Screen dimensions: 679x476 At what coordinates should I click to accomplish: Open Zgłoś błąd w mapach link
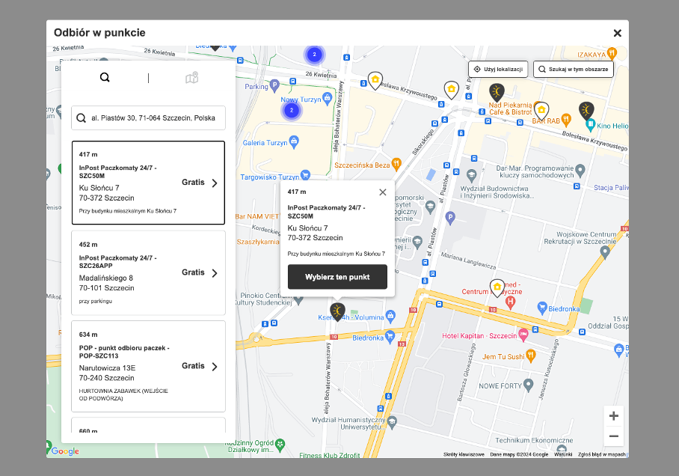coord(602,454)
